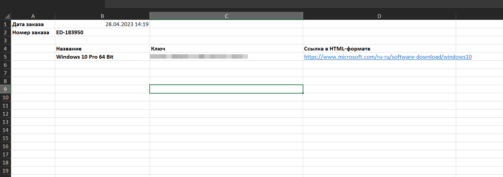The image size is (503, 177).
Task: Select row 15 header
Action: (x=5, y=138)
